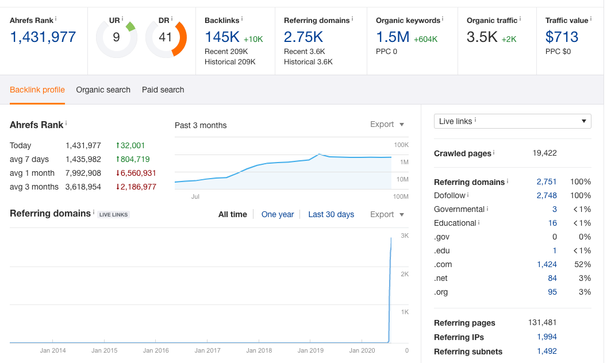The image size is (611, 363).
Task: Open Organic keywords count 1.5M
Action: (x=393, y=37)
